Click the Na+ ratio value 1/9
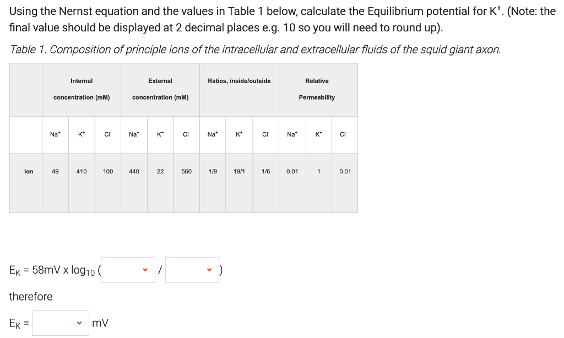This screenshot has width=564, height=338. 213,171
